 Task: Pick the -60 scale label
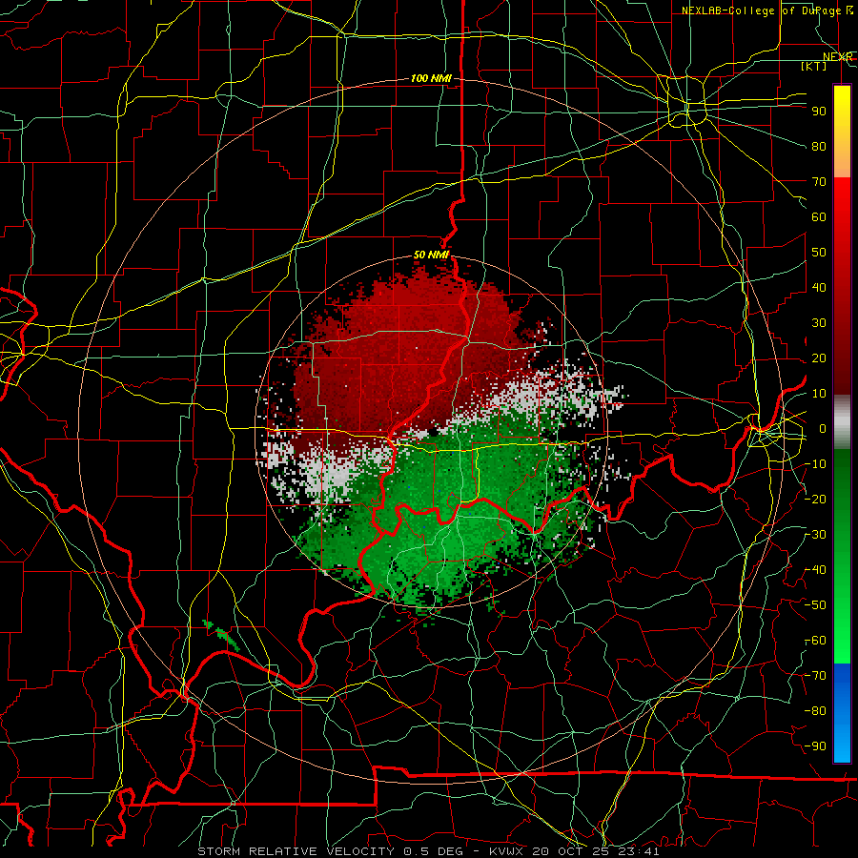[816, 641]
